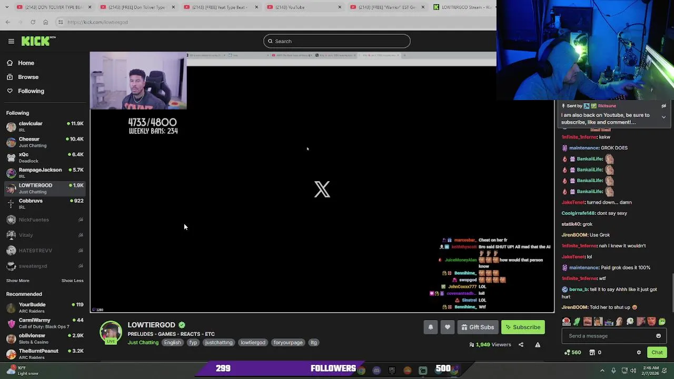Click the English language tag
The image size is (674, 379).
click(x=172, y=343)
